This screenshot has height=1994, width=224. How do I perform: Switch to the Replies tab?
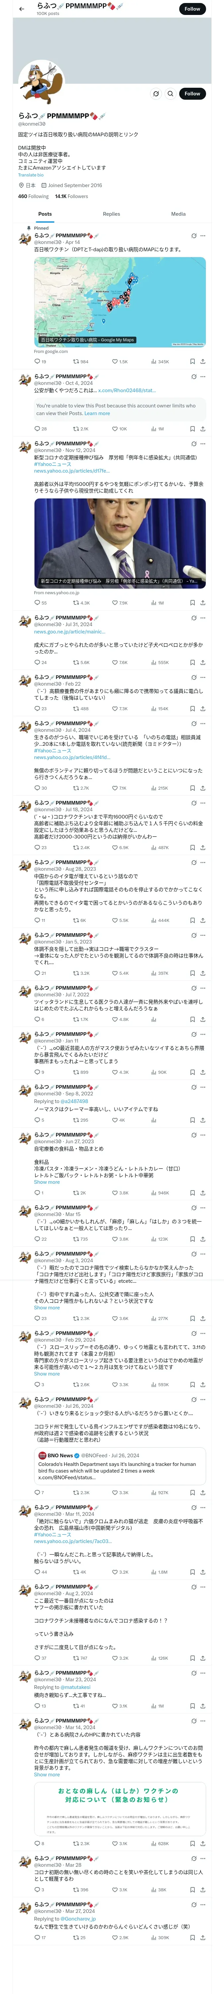point(111,214)
